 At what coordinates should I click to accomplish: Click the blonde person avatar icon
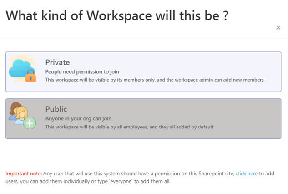[21, 115]
